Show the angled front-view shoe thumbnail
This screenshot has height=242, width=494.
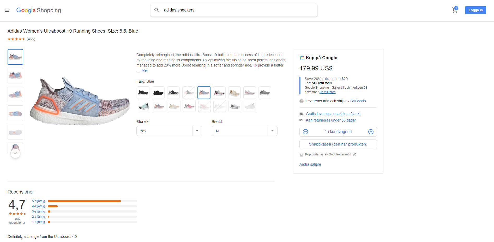tap(15, 94)
